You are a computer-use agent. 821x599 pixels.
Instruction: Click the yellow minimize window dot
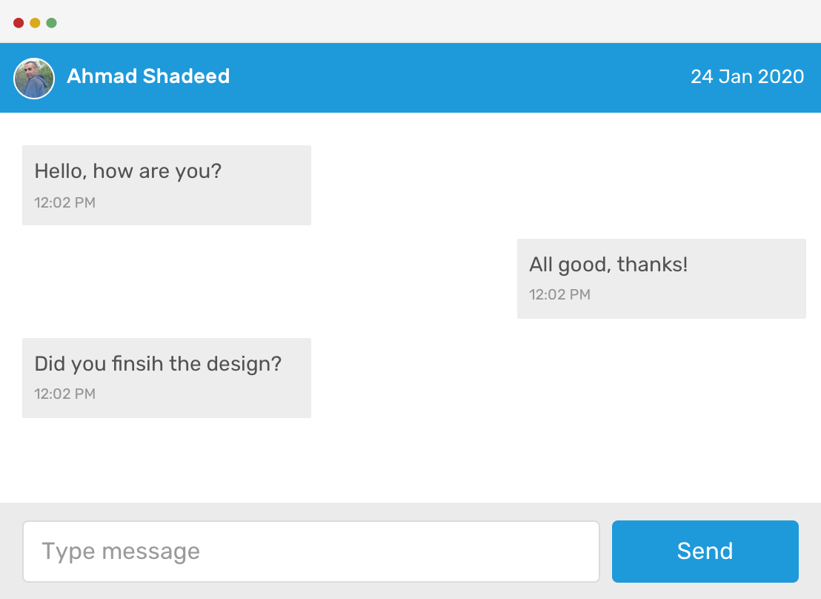[x=35, y=23]
